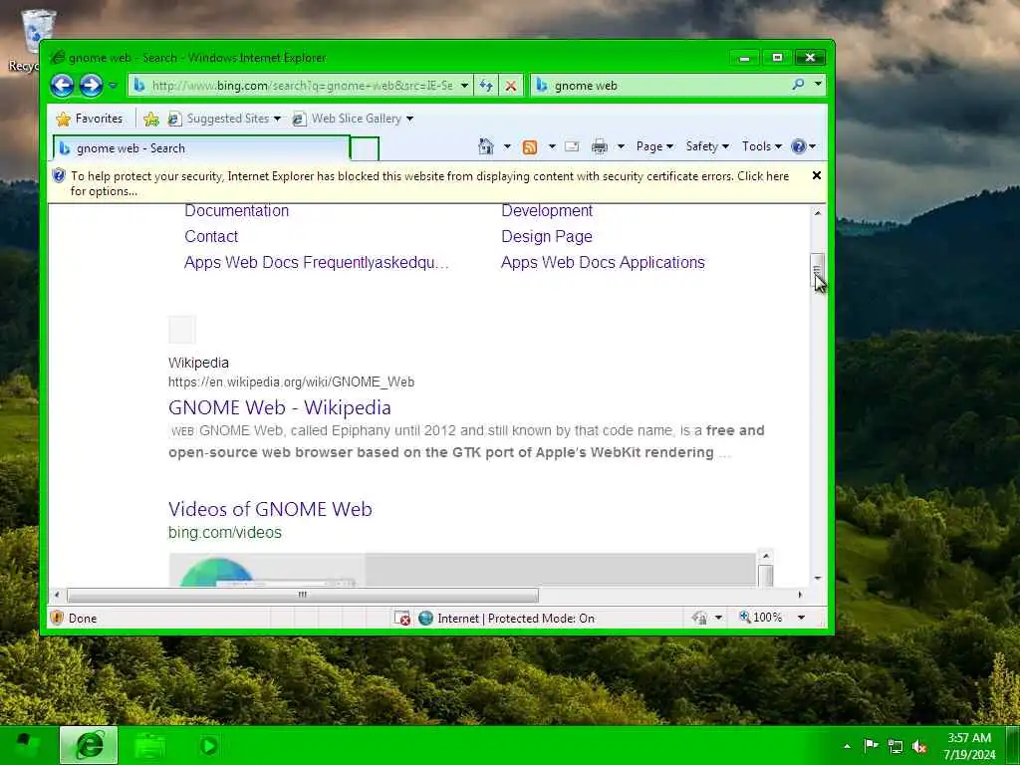Open the Contact link
The width and height of the screenshot is (1020, 765).
(211, 236)
